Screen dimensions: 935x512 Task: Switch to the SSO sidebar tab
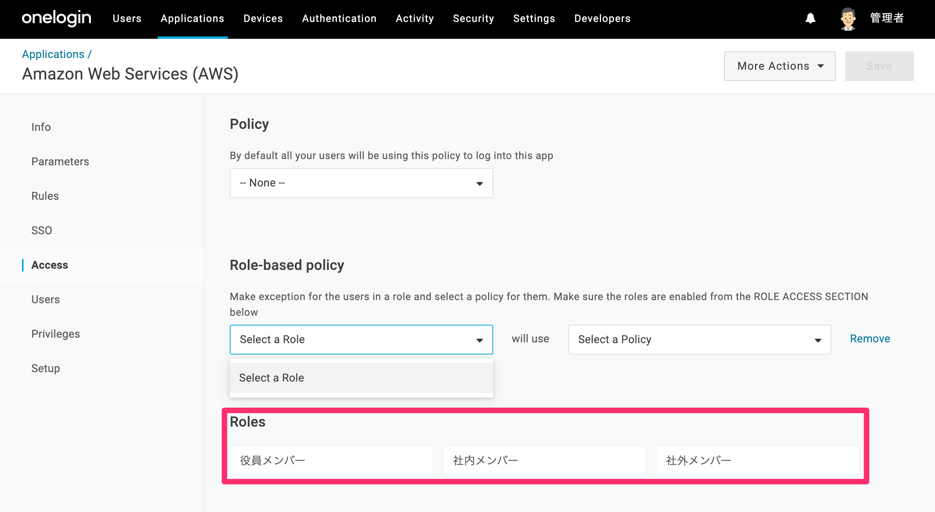click(42, 230)
